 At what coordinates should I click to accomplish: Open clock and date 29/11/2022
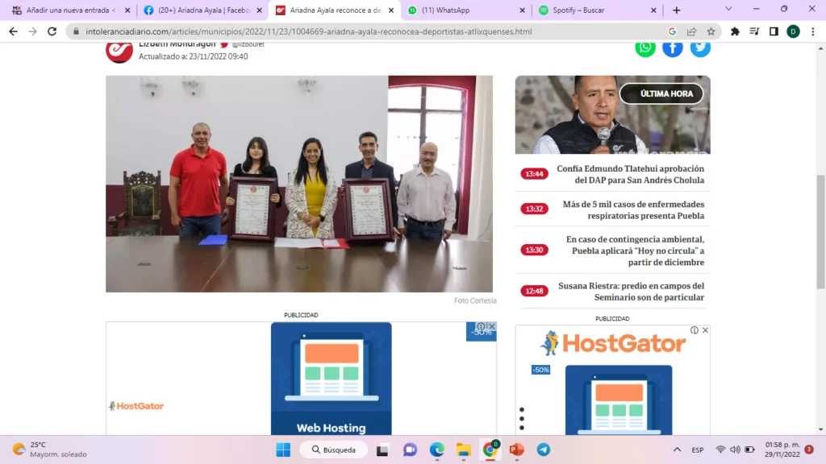coord(782,449)
